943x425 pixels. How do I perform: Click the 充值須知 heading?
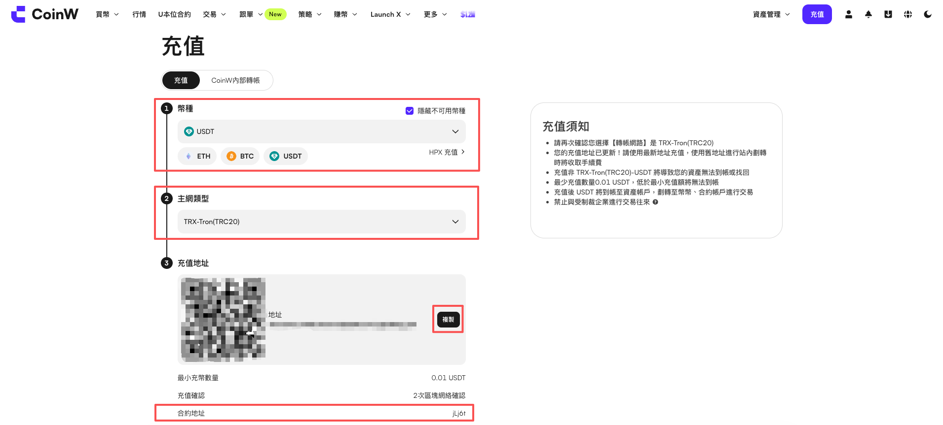coord(566,127)
